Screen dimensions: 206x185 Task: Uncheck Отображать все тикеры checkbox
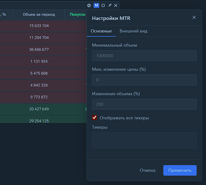click(x=94, y=118)
